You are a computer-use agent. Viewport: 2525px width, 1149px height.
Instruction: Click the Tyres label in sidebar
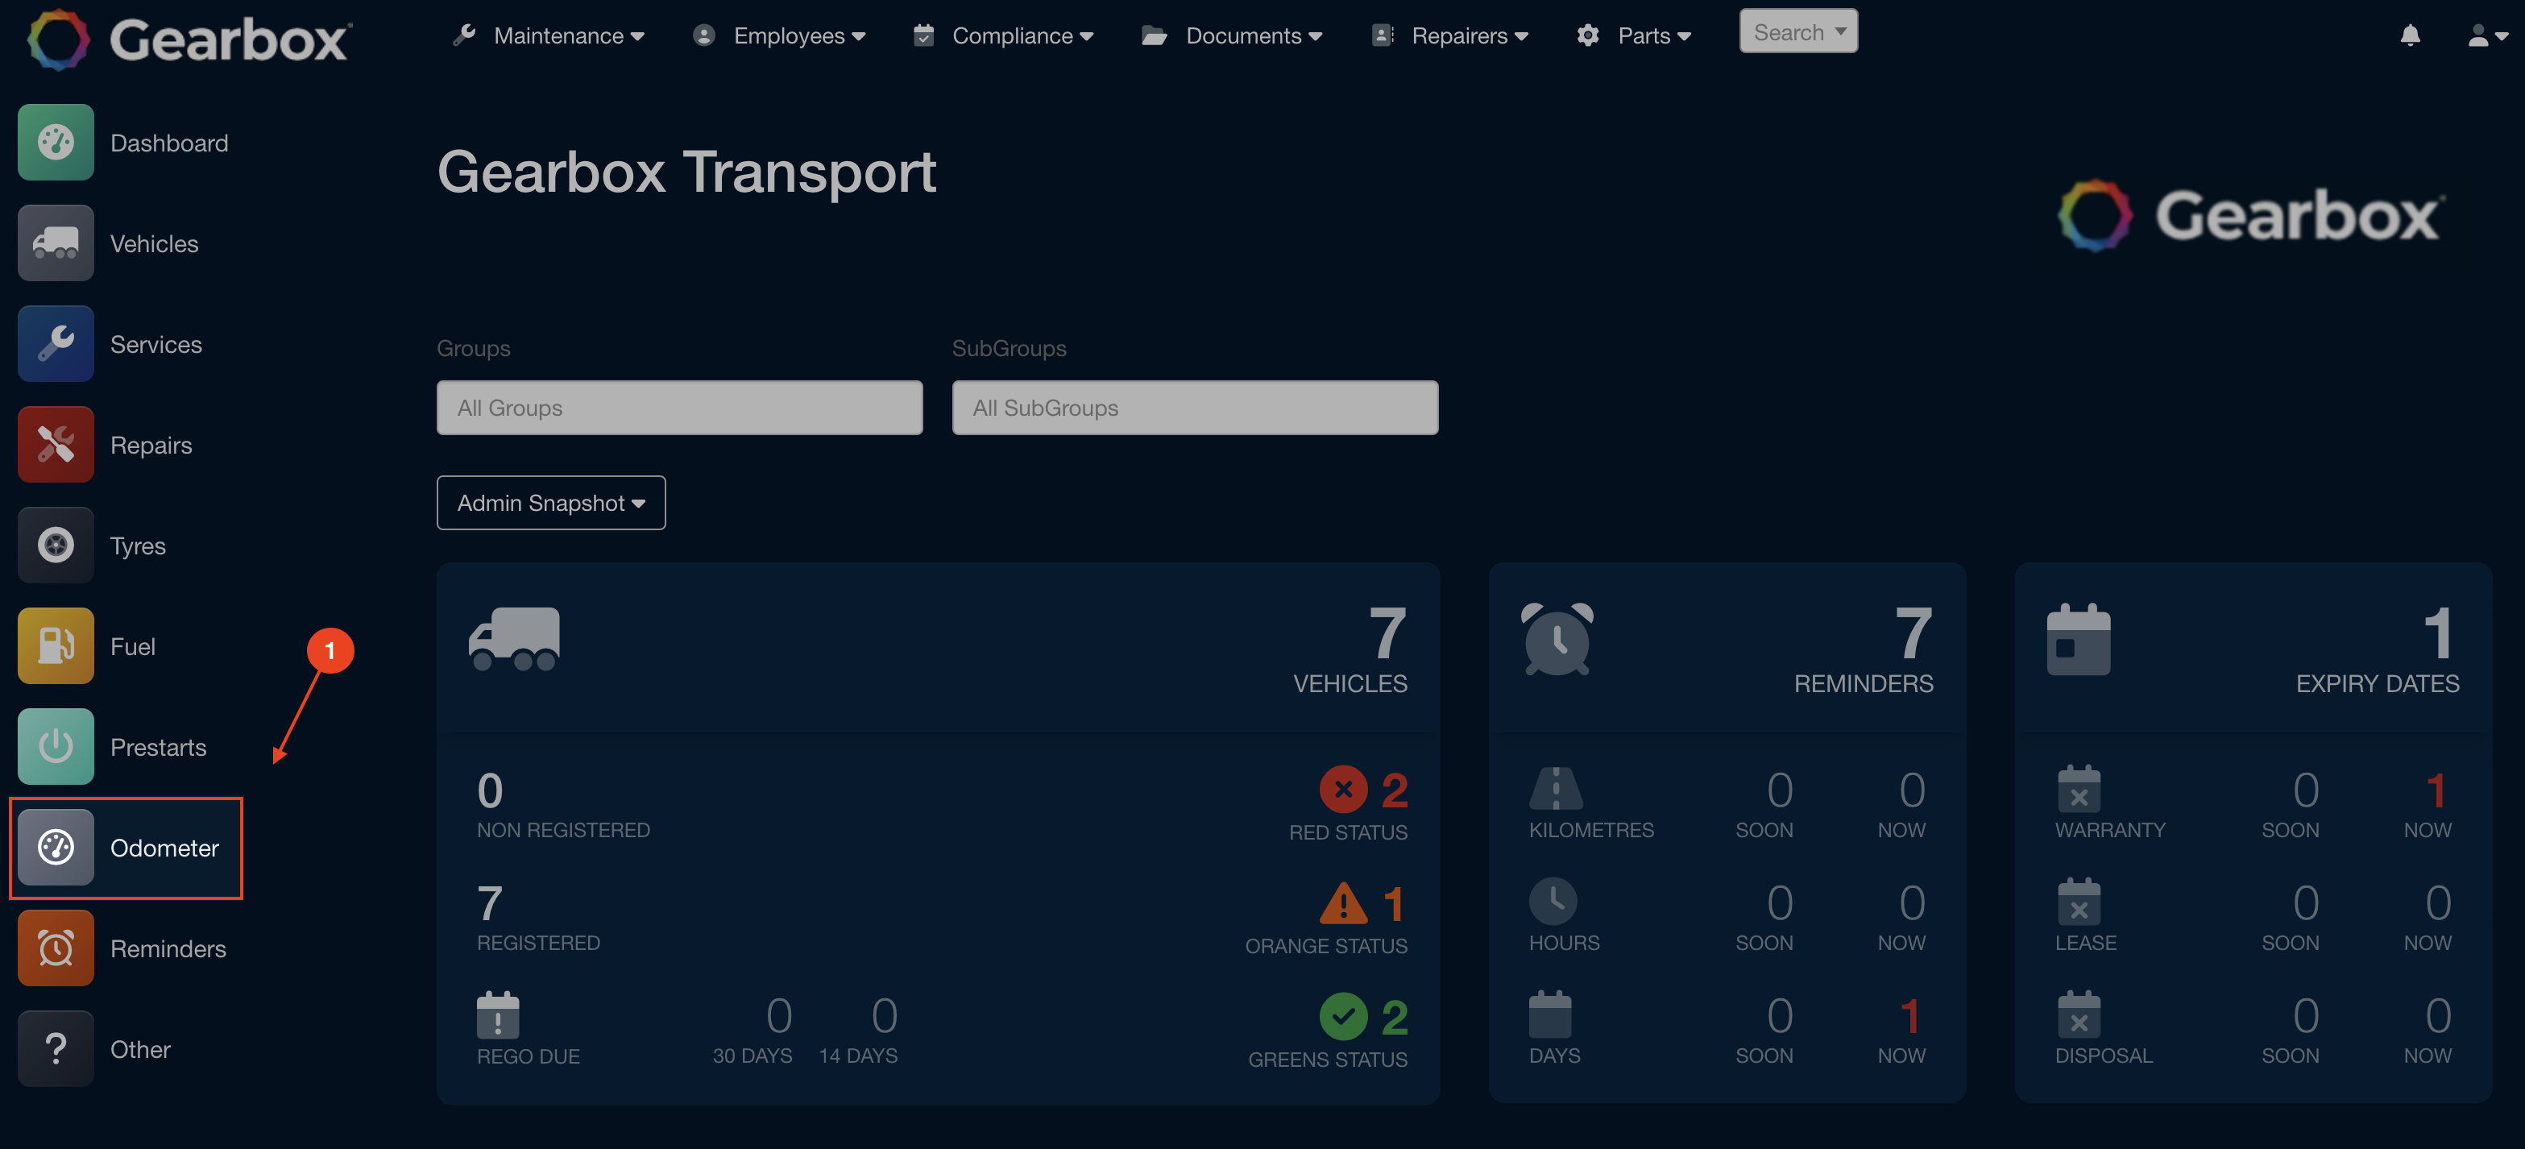tap(137, 546)
